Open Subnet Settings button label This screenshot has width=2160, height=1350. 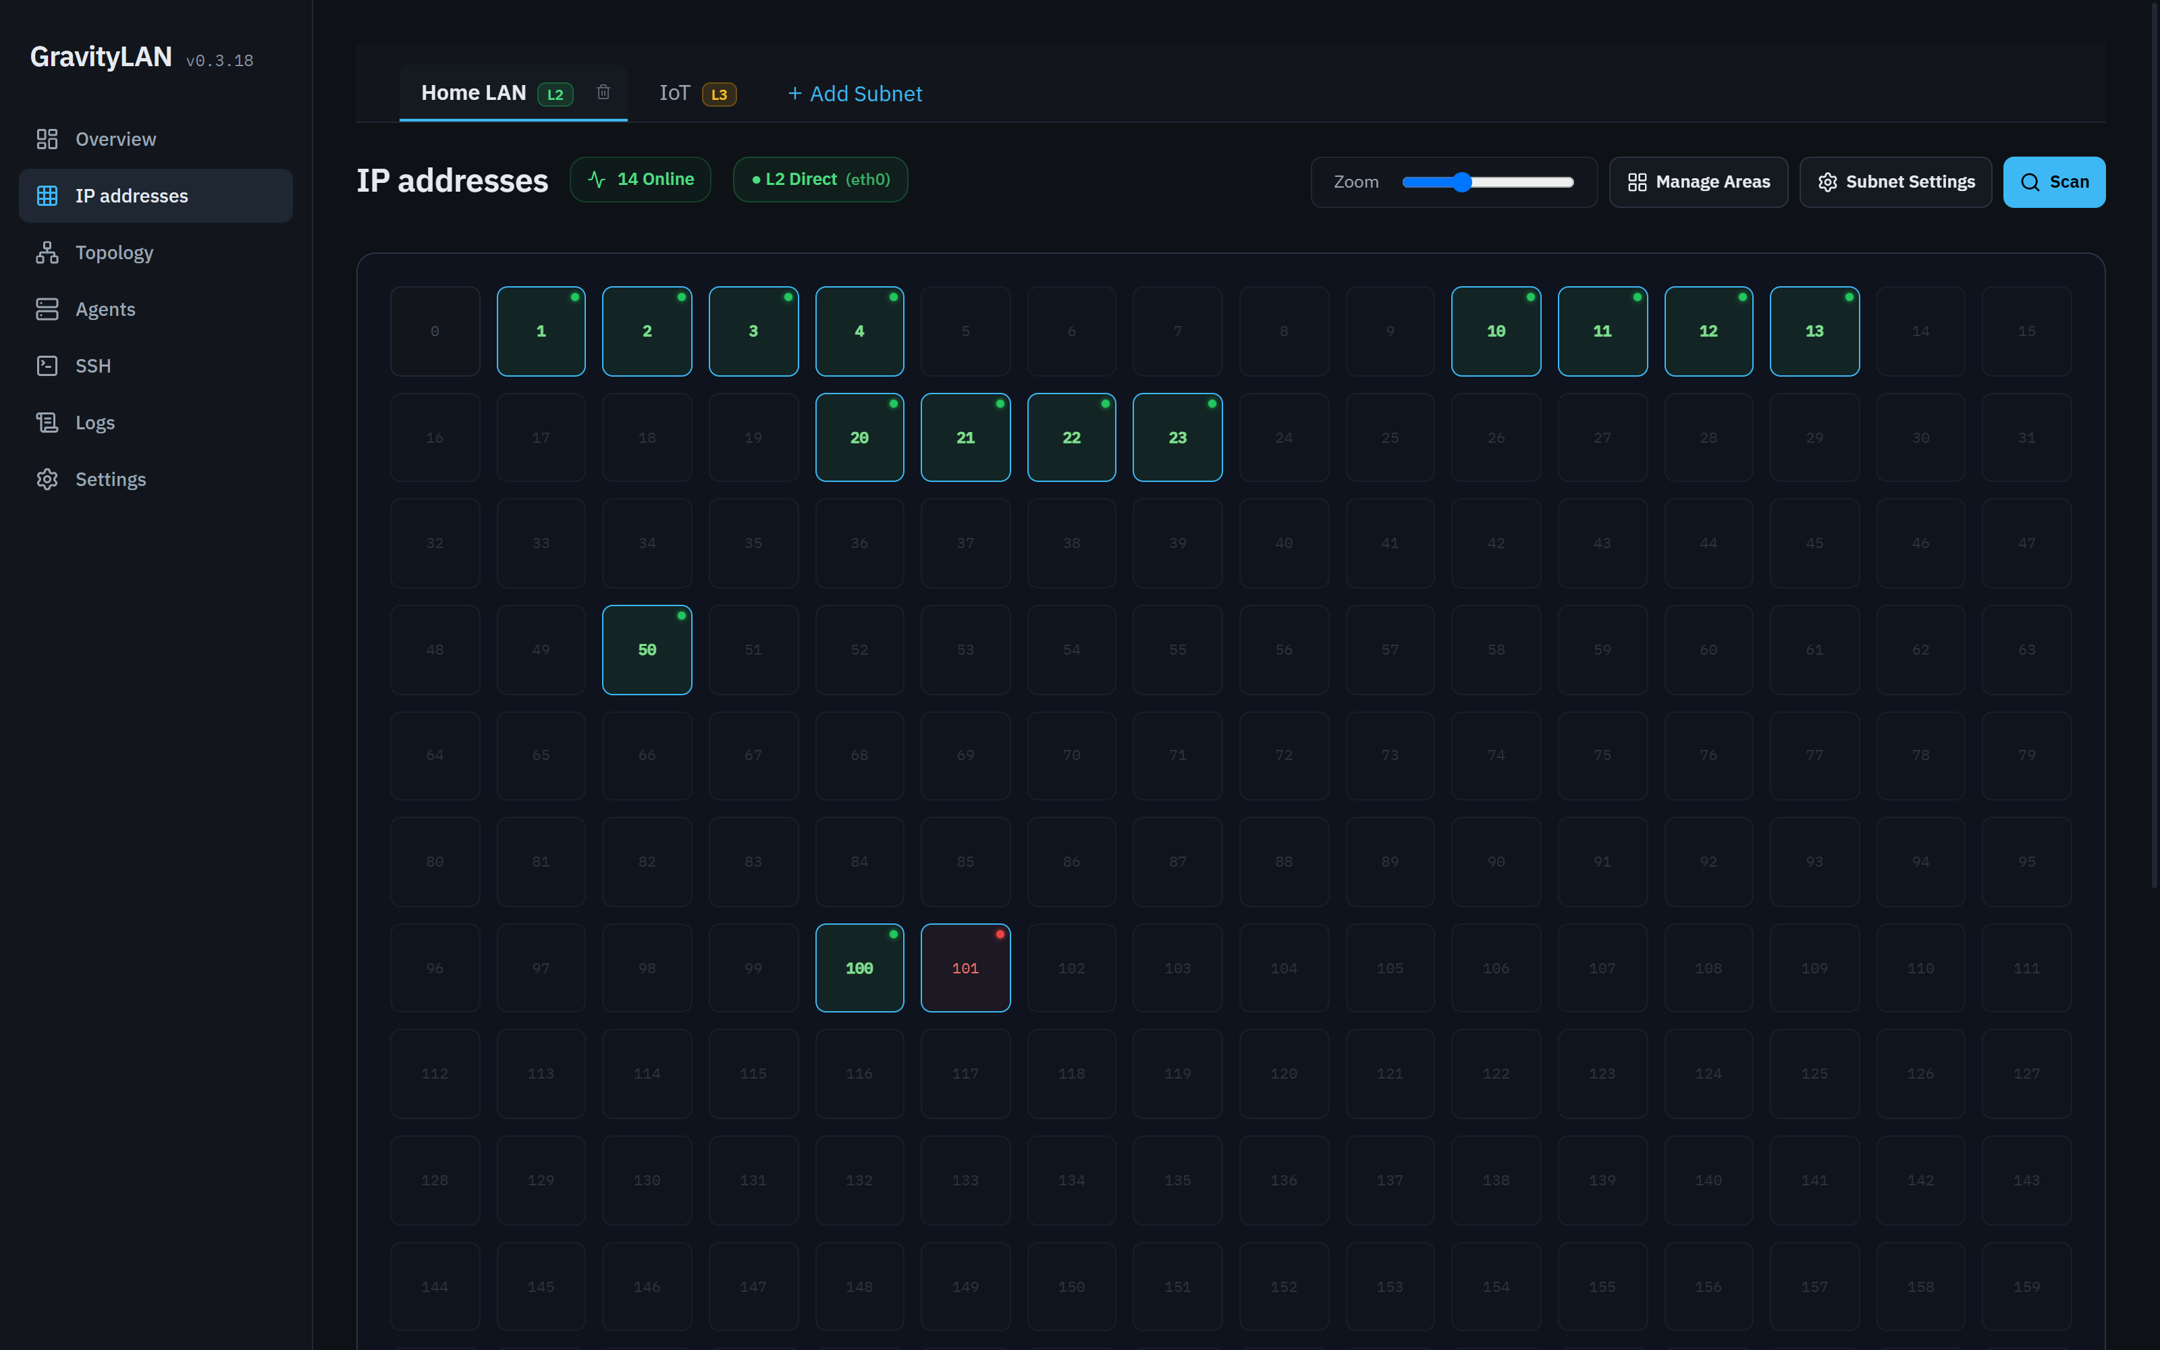(1910, 182)
